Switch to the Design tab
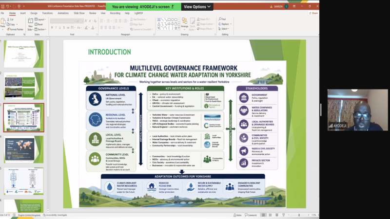This screenshot has width=390, height=219. pos(34,13)
